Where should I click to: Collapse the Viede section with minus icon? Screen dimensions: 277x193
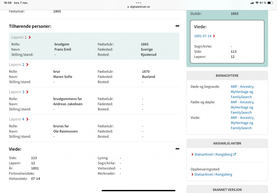[177, 149]
